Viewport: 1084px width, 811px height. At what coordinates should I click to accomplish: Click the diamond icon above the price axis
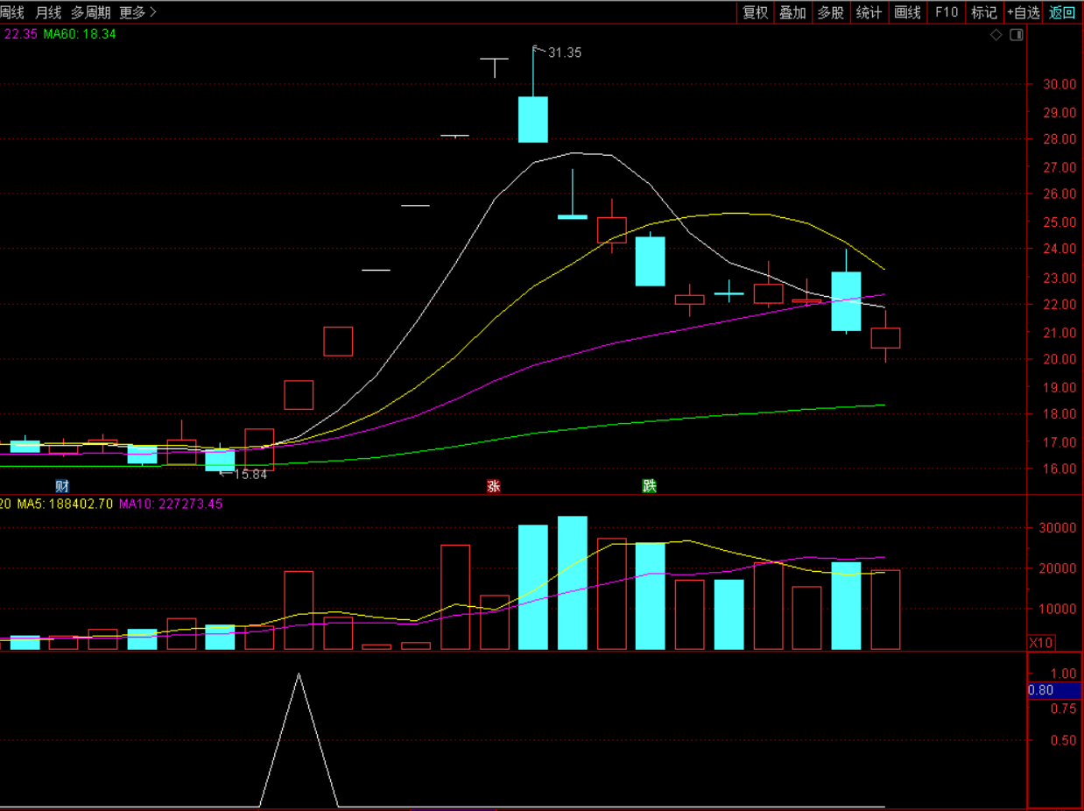coord(996,35)
